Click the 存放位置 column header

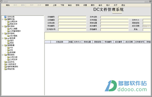coord(87,42)
